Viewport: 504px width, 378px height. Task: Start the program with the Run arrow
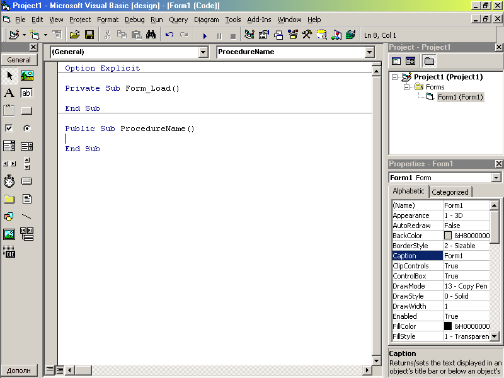coord(205,35)
